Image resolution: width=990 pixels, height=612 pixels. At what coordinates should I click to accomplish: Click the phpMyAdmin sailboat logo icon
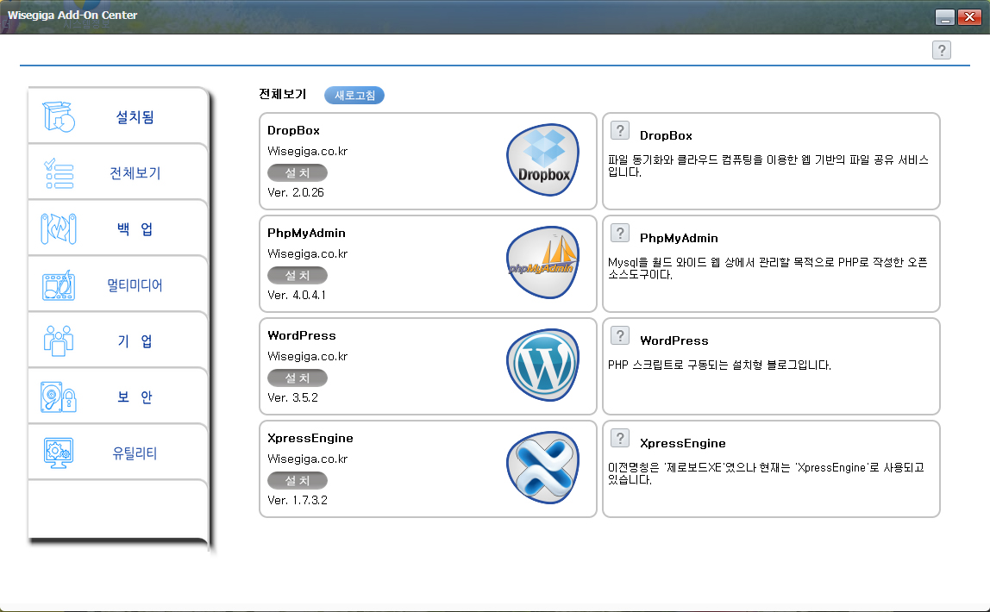[x=542, y=263]
